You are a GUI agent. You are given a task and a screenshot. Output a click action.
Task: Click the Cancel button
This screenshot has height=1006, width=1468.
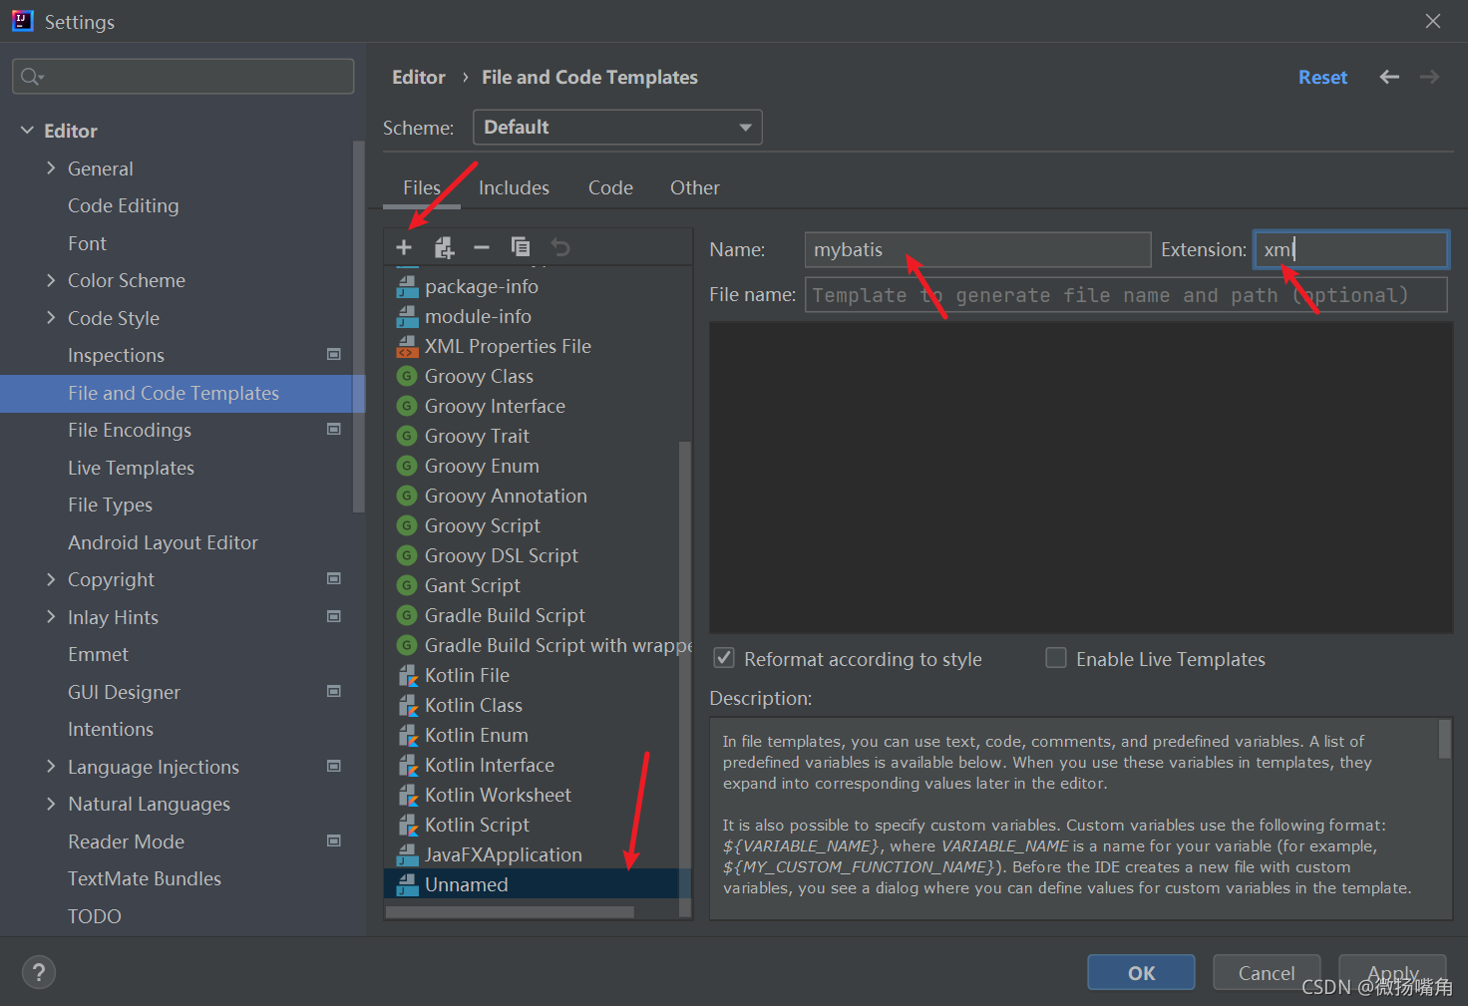pos(1267,973)
